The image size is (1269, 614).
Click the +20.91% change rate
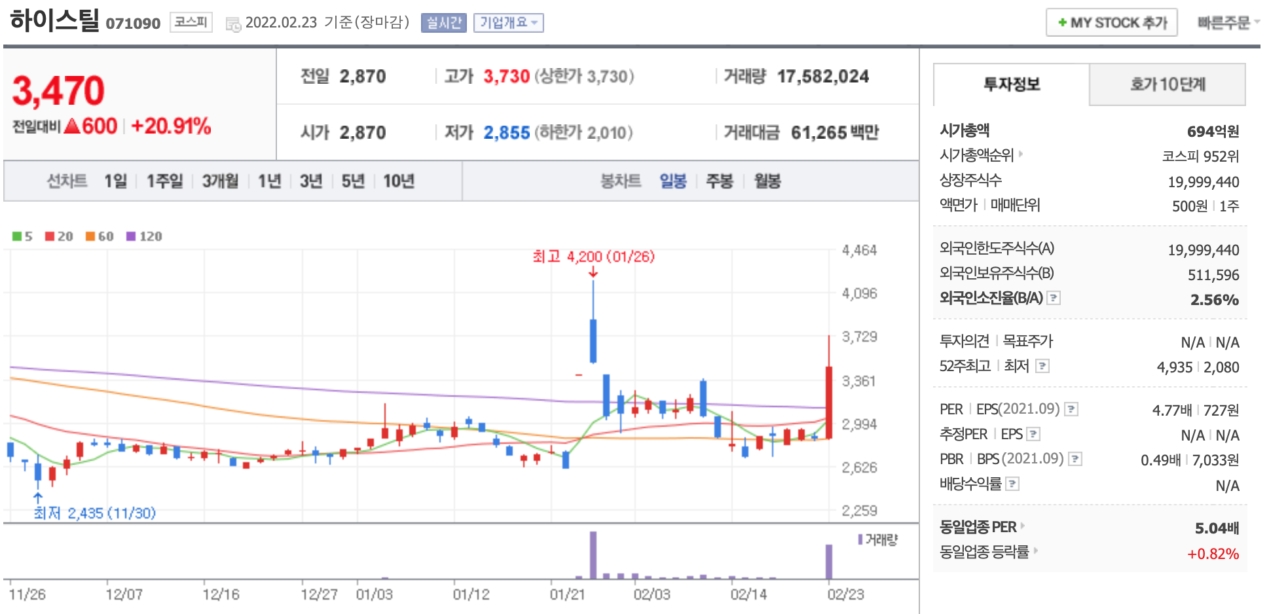click(171, 126)
